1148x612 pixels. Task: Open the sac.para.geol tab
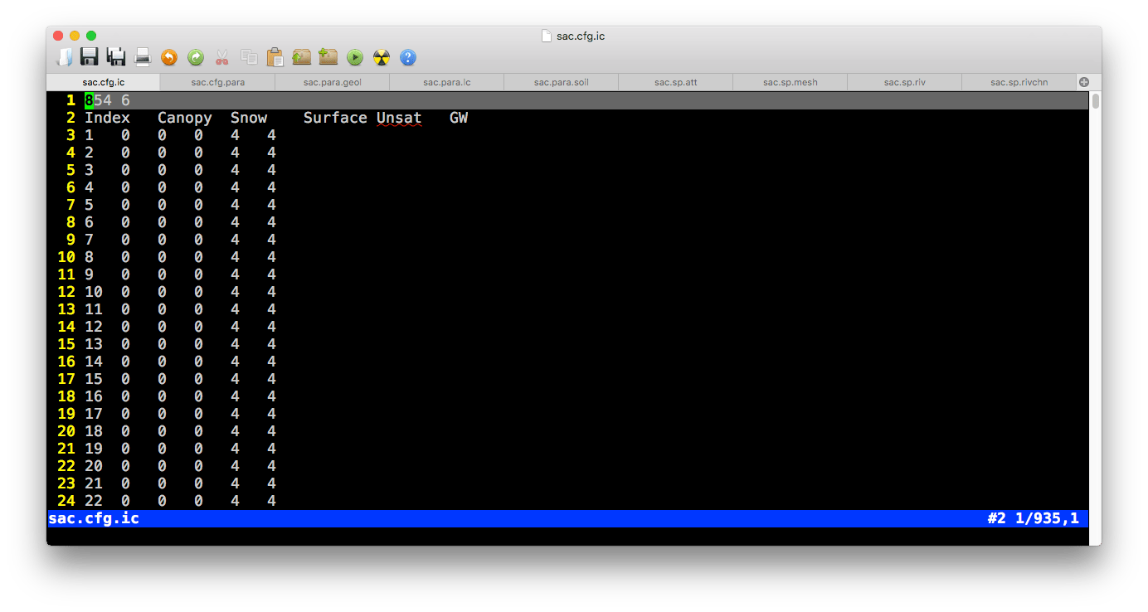pyautogui.click(x=332, y=82)
